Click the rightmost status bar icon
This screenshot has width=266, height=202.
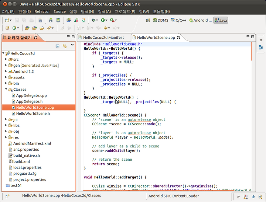260,196
